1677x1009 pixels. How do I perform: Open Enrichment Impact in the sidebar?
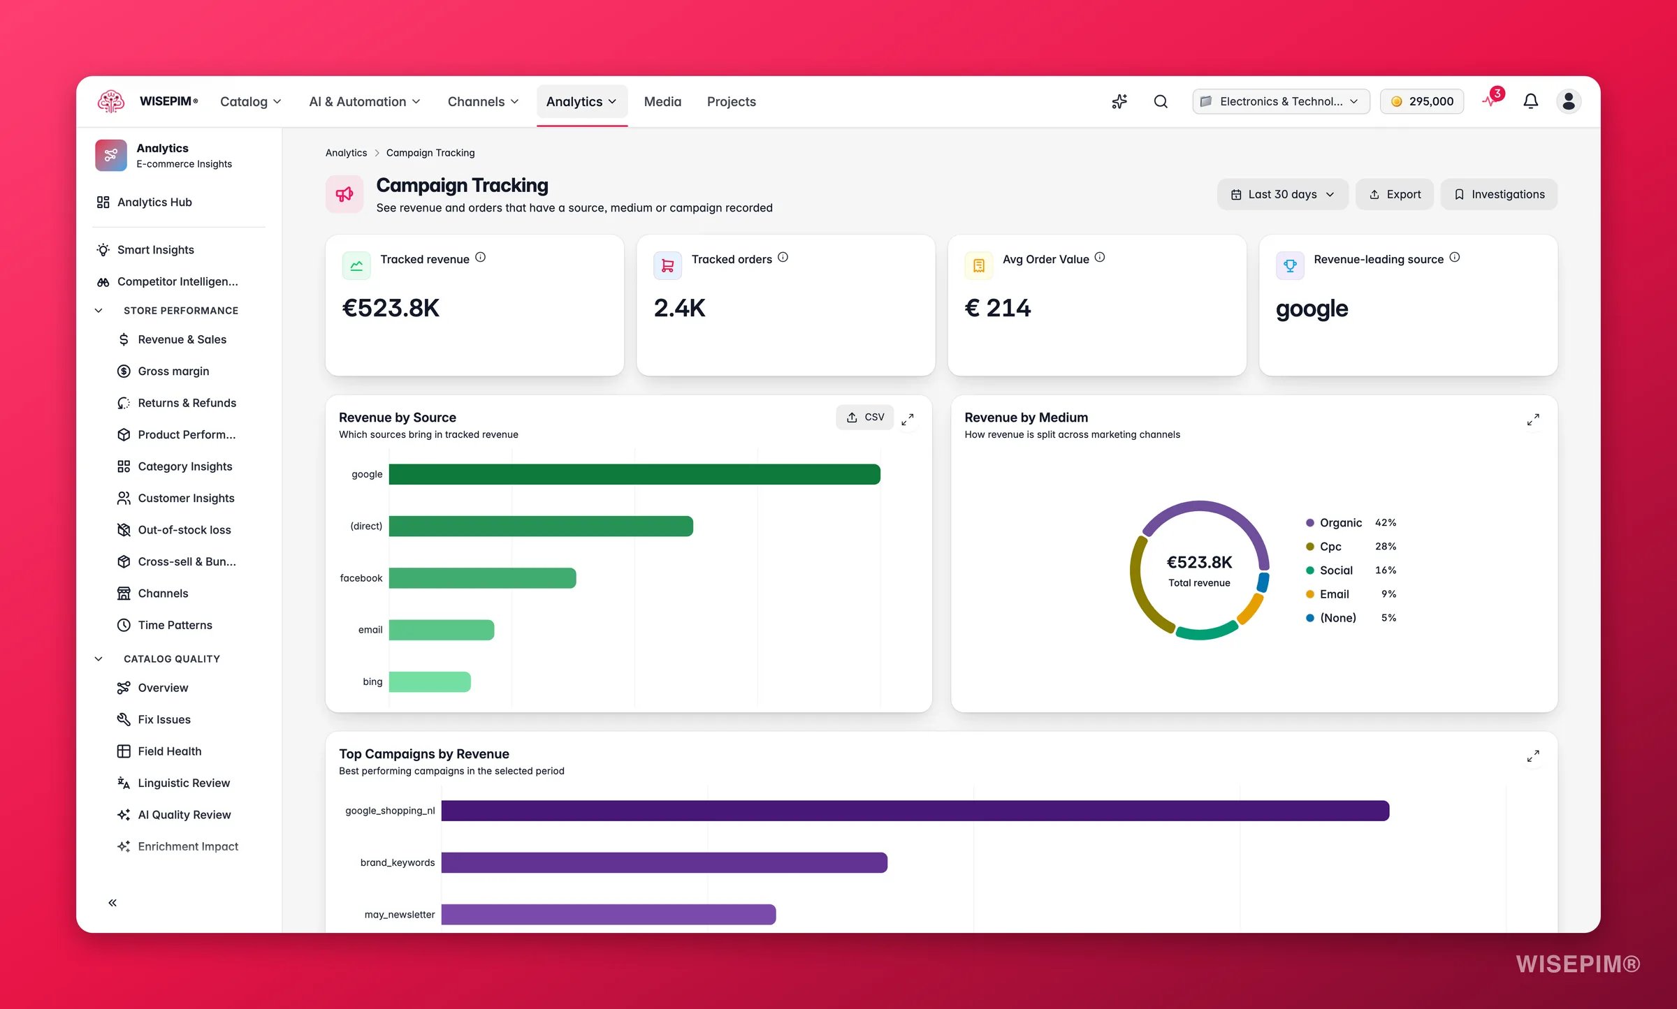[x=179, y=846]
